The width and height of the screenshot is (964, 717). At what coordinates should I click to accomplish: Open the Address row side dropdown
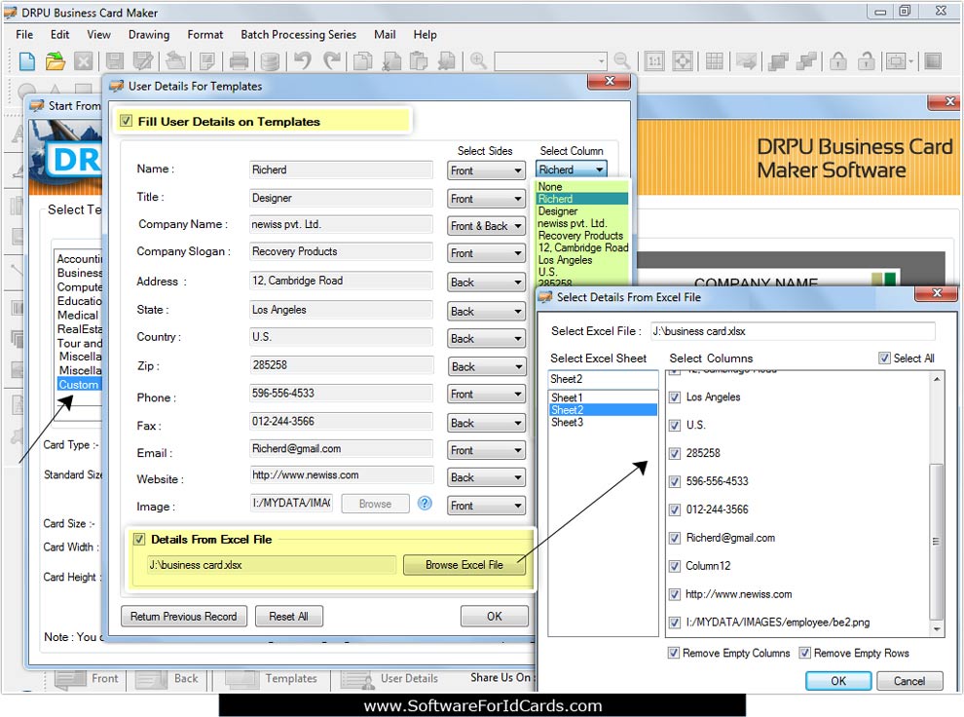click(486, 283)
